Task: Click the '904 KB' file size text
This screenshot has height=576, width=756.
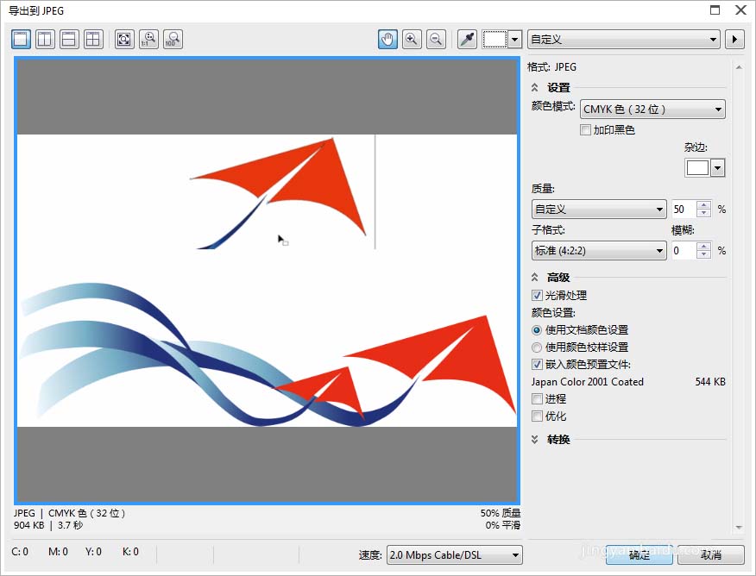Action: pos(28,525)
